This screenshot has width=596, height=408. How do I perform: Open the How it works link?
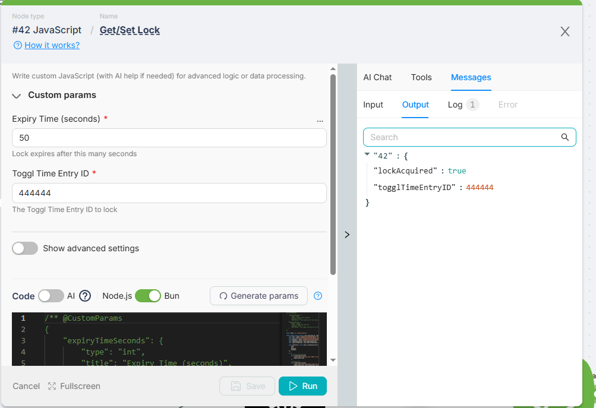click(x=52, y=45)
